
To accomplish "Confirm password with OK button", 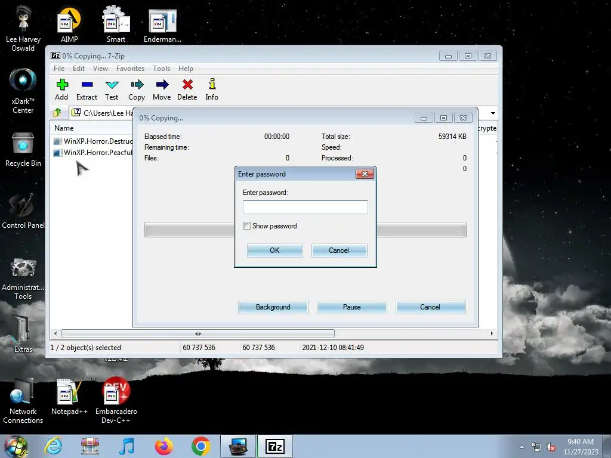I will coord(274,250).
